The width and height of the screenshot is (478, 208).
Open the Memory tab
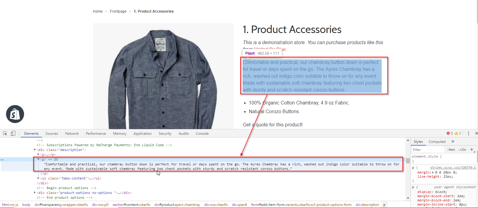coord(119,134)
